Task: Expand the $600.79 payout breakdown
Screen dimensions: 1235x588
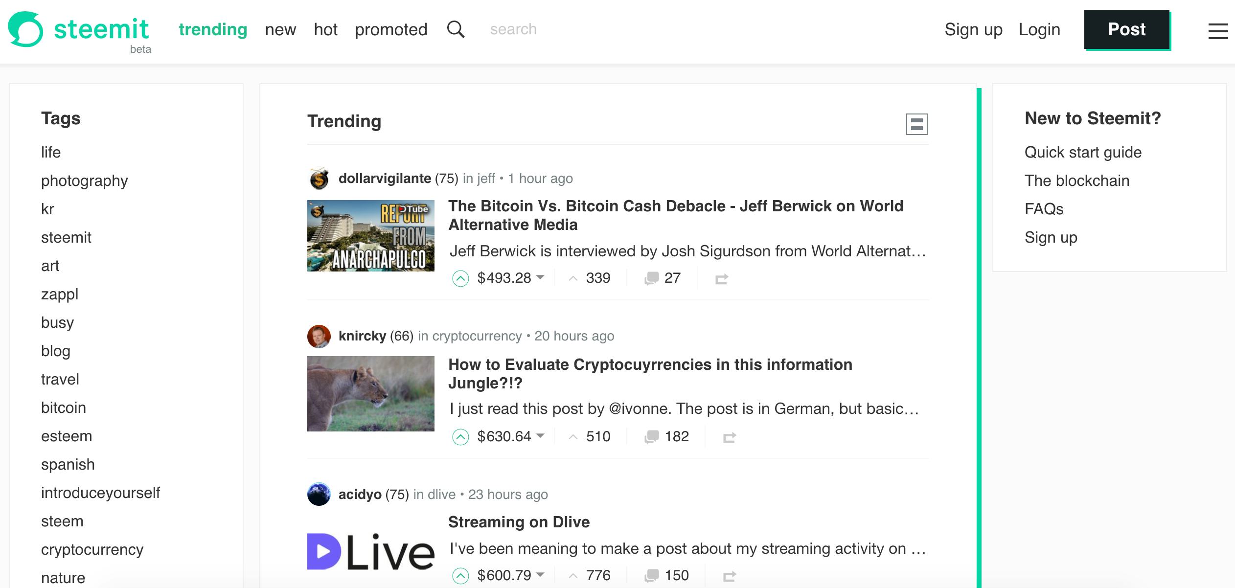Action: point(540,575)
